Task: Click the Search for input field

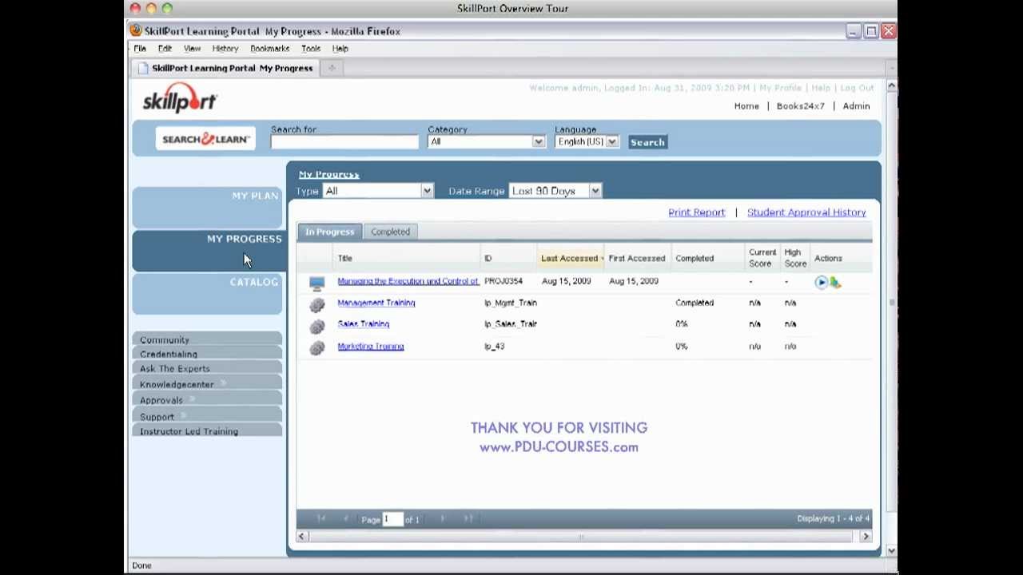Action: pyautogui.click(x=344, y=142)
